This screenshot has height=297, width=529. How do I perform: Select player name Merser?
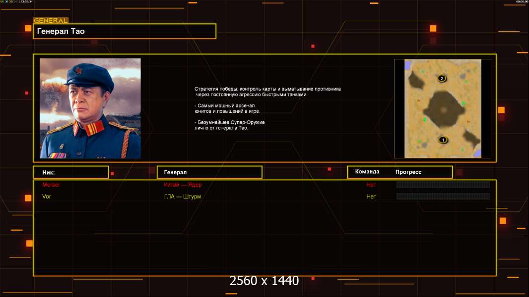pyautogui.click(x=51, y=185)
